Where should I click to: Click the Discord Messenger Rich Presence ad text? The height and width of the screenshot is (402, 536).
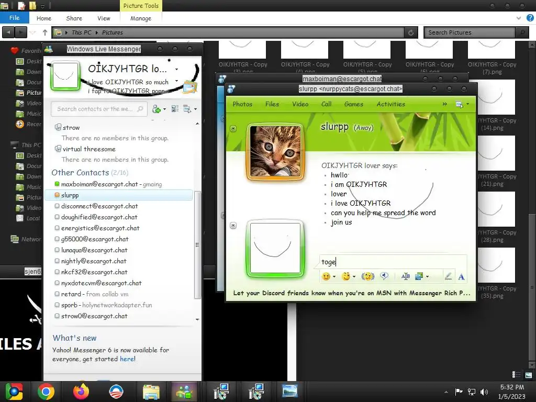[352, 293]
